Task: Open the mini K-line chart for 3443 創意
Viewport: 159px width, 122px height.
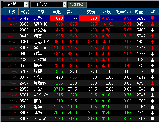Action: (12, 36)
